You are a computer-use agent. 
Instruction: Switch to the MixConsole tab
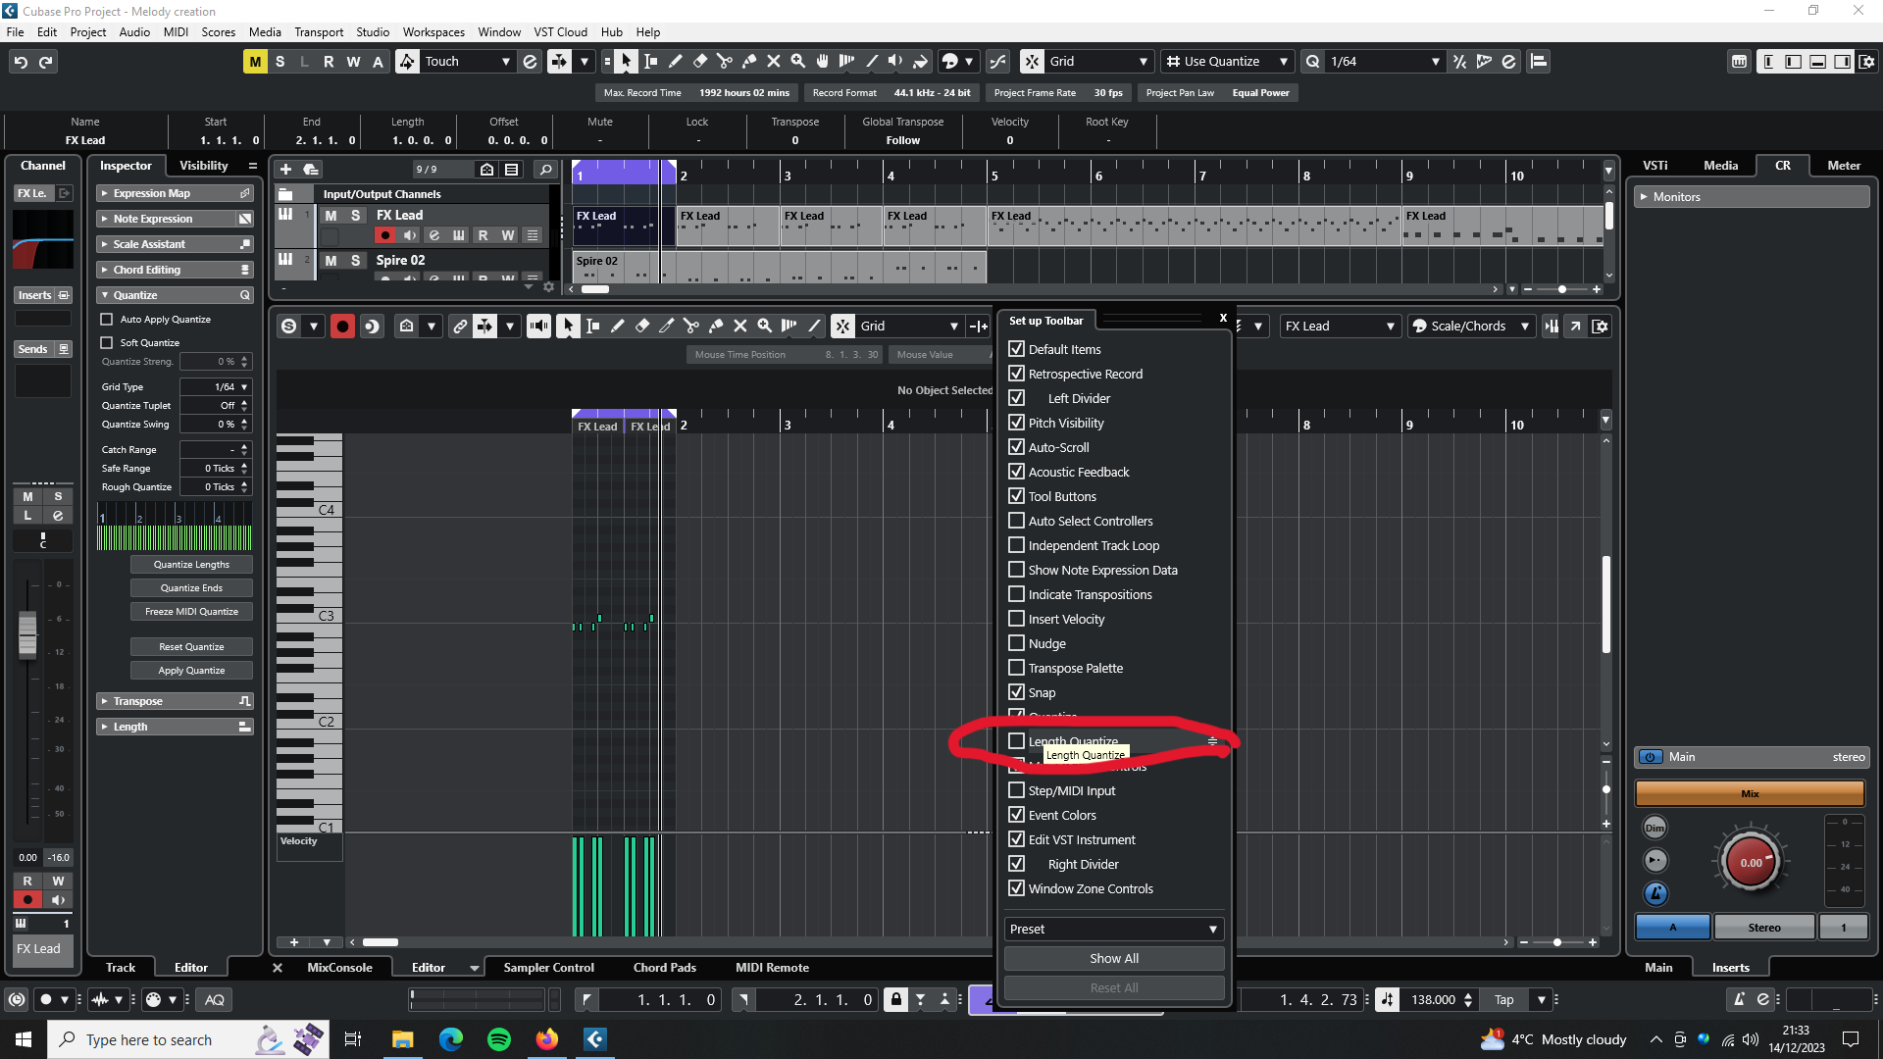tap(339, 968)
